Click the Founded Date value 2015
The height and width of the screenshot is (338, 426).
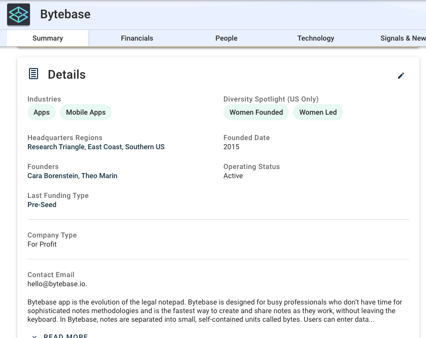tap(232, 147)
